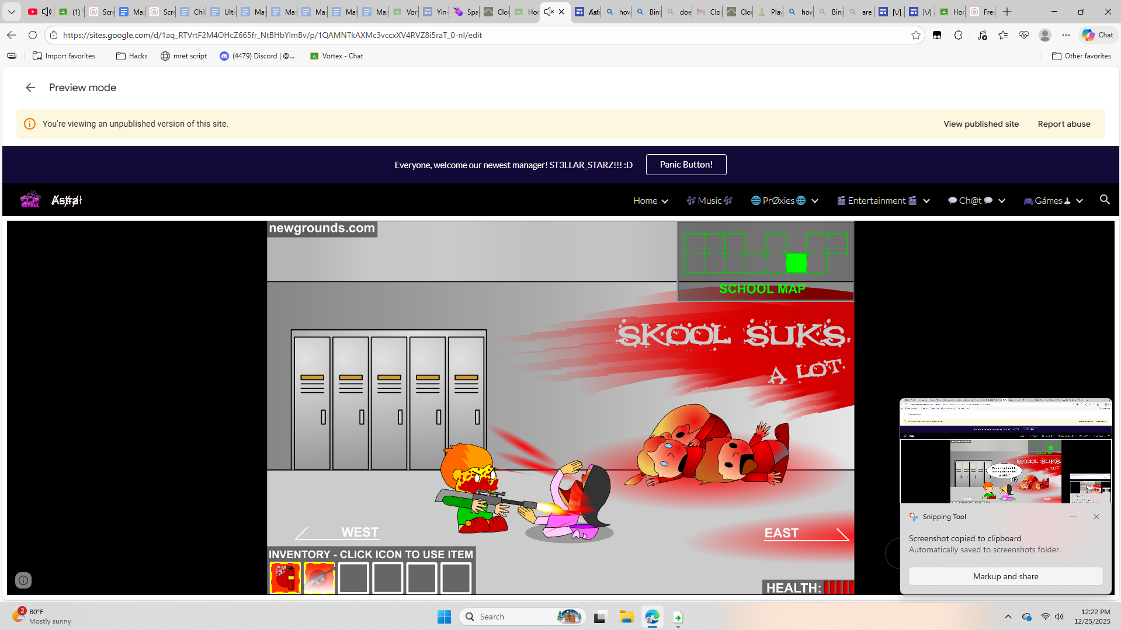Viewport: 1121px width, 630px height.
Task: Open the tab search dropdown
Action: [12, 12]
